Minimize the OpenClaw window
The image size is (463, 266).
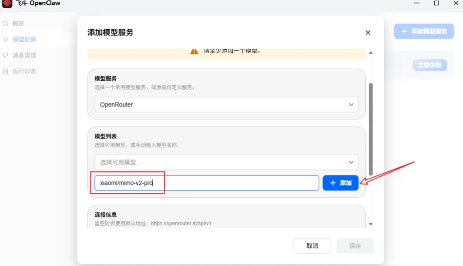(417, 3)
